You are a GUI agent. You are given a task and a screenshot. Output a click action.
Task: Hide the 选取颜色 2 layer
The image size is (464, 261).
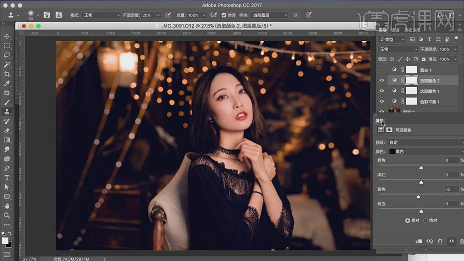click(382, 81)
